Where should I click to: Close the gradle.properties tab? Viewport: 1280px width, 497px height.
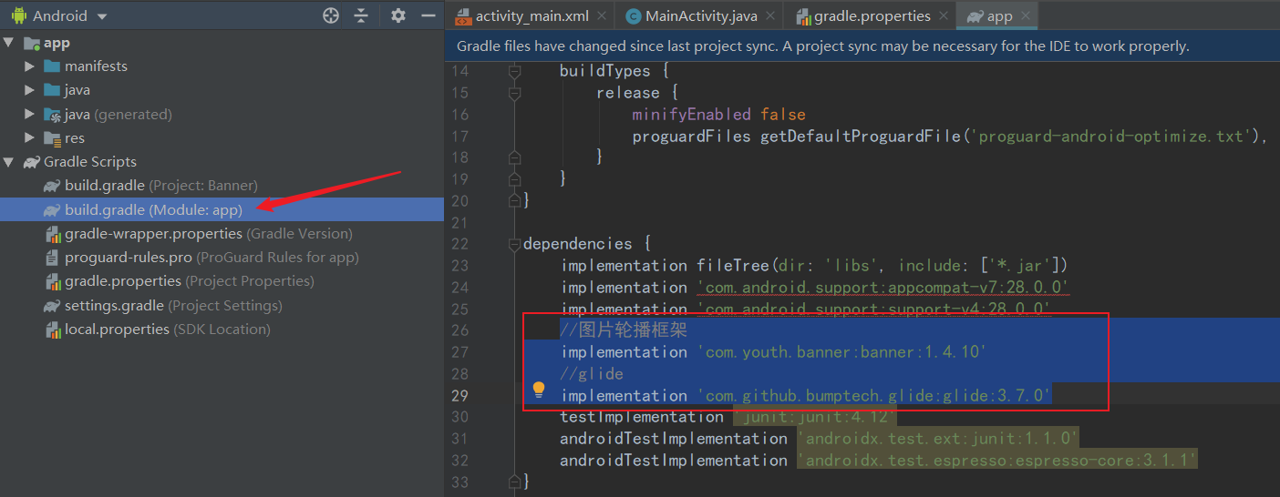(x=945, y=15)
